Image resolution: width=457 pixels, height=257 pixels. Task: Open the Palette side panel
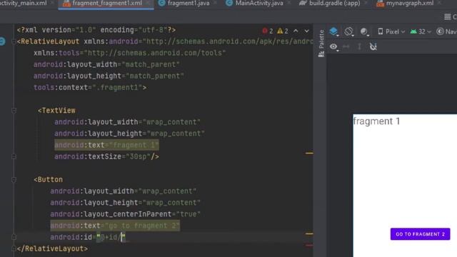point(321,43)
